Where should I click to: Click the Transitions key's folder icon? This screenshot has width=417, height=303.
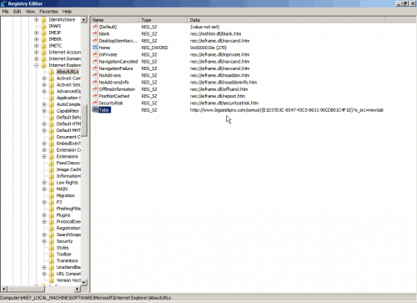[x=52, y=260]
